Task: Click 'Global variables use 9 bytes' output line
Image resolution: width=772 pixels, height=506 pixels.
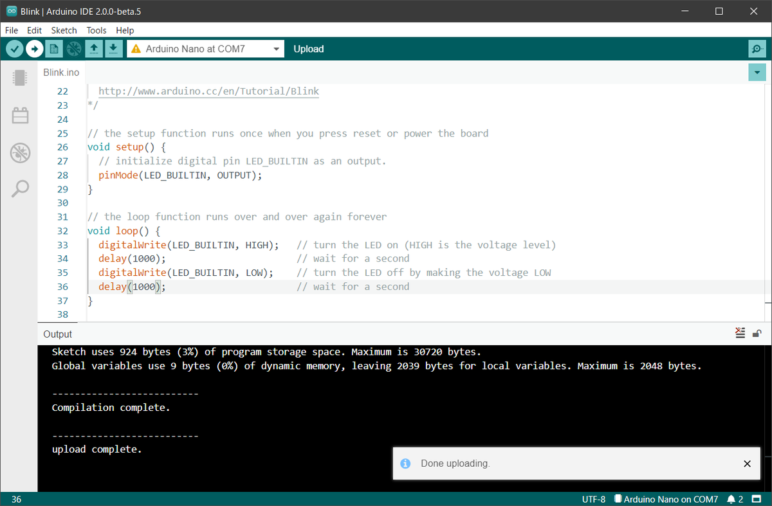Action: click(376, 366)
